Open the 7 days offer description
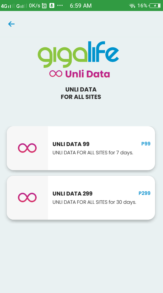Screen dimensions: 163x293 93,153
